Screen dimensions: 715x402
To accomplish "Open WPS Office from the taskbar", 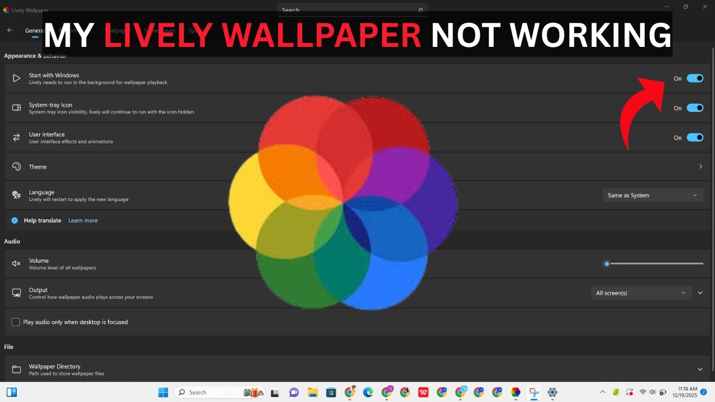I will click(x=423, y=393).
